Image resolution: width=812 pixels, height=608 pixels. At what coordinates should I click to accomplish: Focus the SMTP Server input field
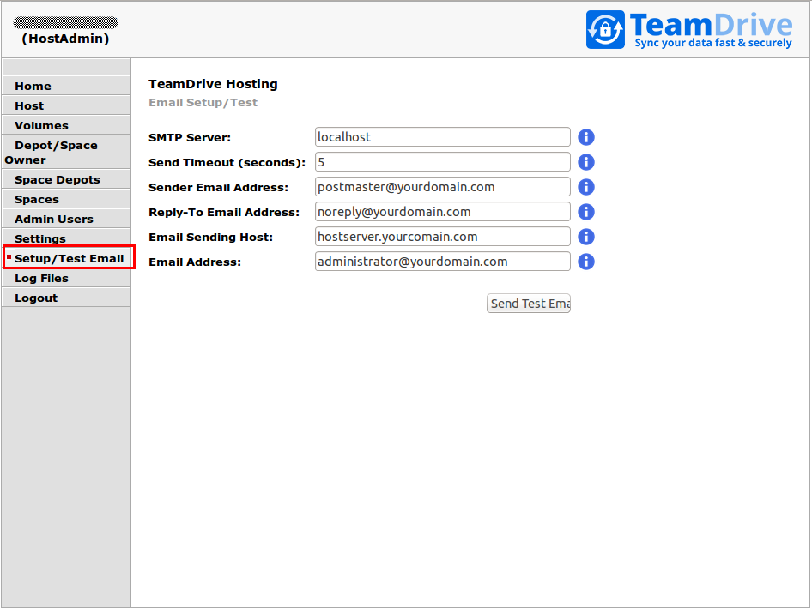(x=443, y=137)
